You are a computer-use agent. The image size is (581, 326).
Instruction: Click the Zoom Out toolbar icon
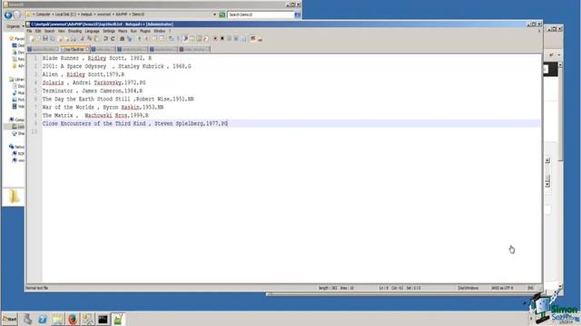click(x=146, y=38)
